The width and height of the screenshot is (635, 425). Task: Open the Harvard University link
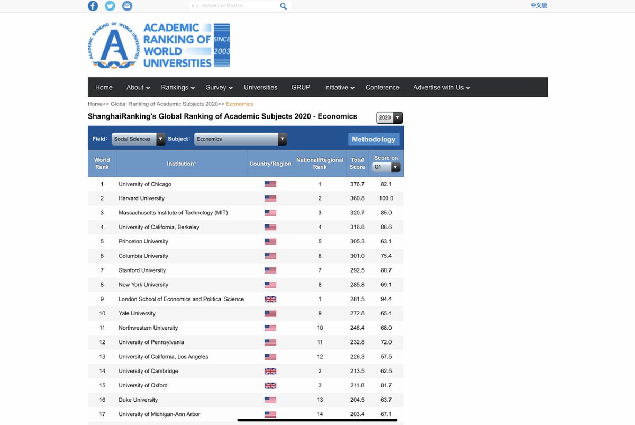141,198
